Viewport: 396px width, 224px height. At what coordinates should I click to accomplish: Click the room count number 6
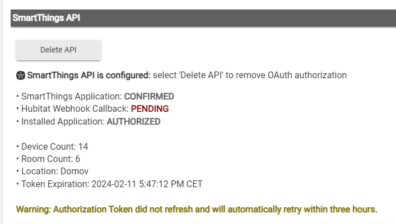pos(78,159)
